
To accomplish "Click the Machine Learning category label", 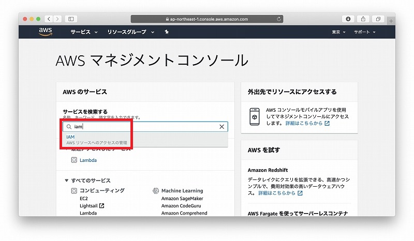I will [182, 191].
